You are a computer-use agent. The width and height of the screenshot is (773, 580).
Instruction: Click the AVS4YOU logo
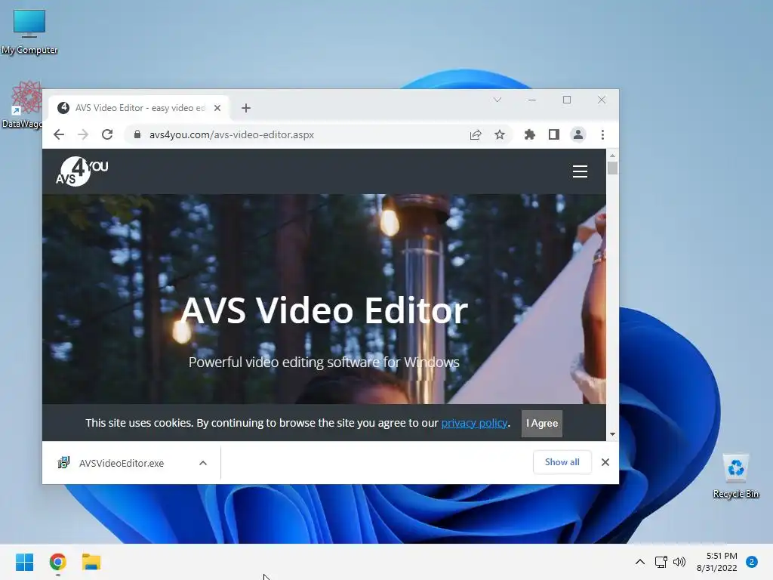point(82,171)
